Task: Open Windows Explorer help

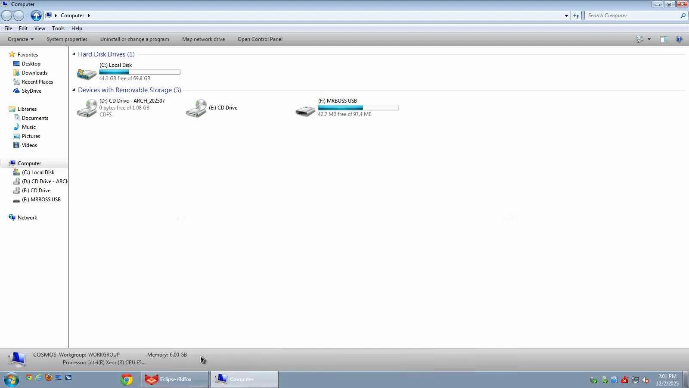Action: (x=679, y=39)
